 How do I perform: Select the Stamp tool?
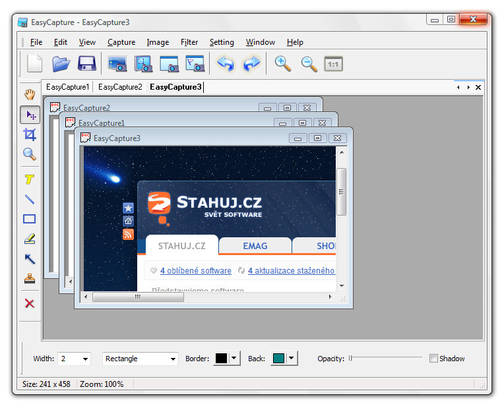[x=30, y=279]
